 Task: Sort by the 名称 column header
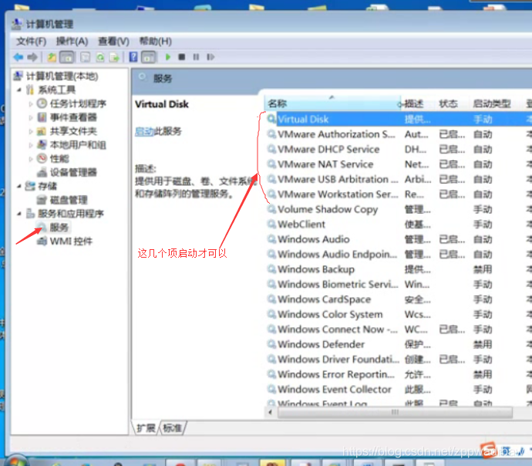(332, 103)
